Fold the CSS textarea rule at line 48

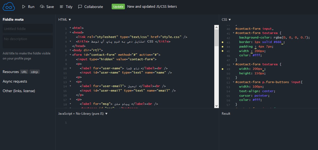click(233, 64)
